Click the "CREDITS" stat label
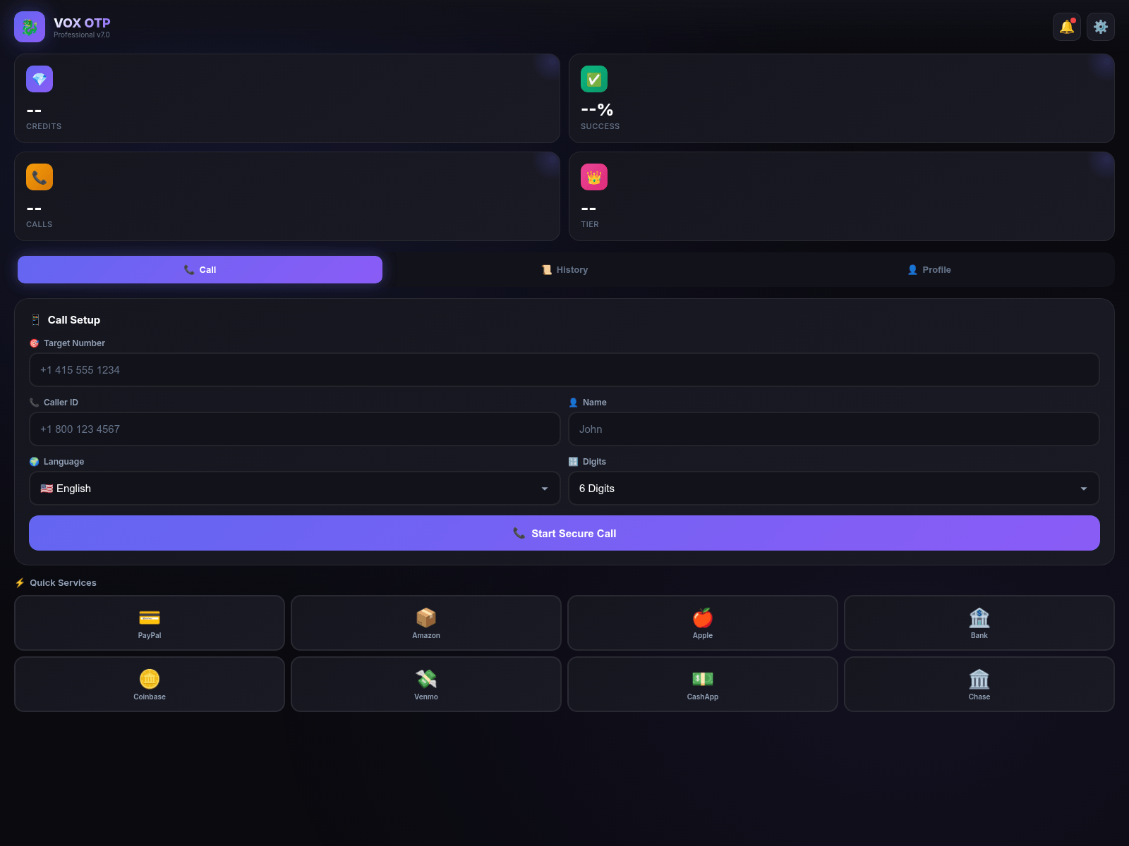Viewport: 1129px width, 846px height. pos(44,126)
